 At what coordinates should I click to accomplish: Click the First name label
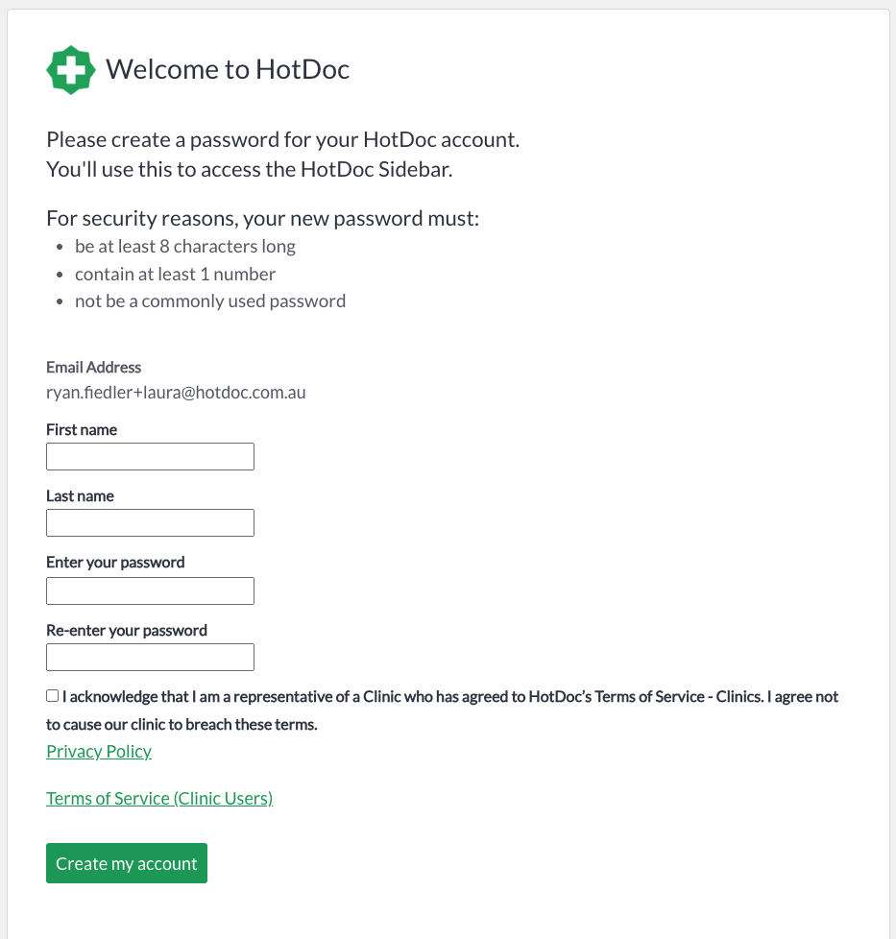[82, 429]
